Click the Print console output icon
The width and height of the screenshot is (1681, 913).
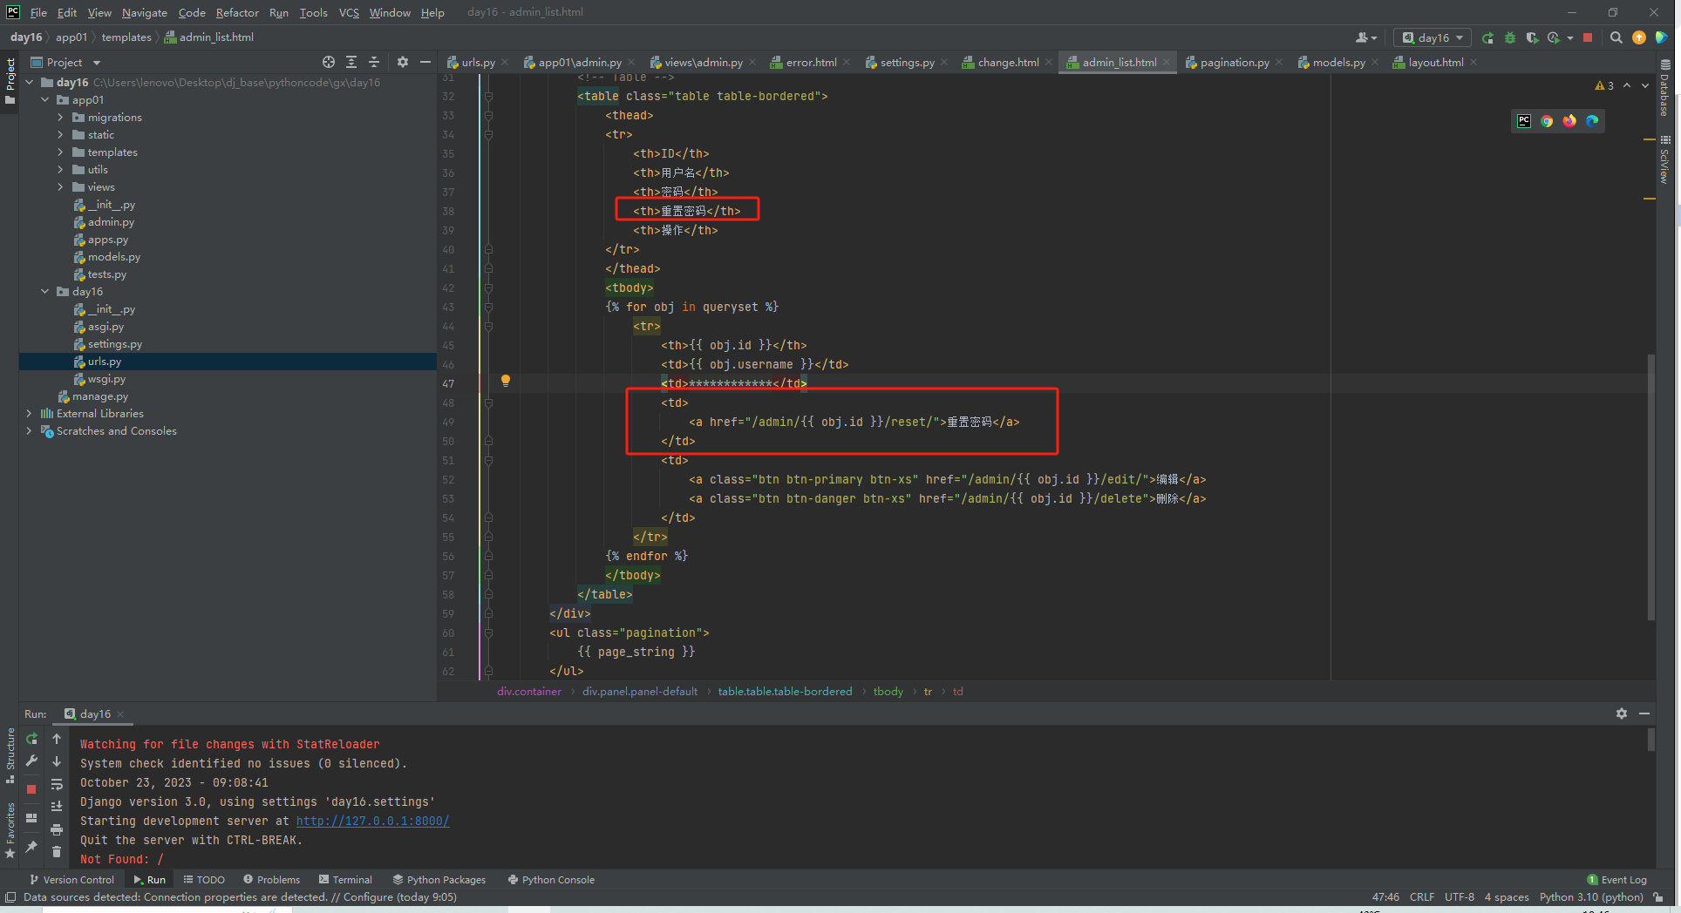[57, 829]
